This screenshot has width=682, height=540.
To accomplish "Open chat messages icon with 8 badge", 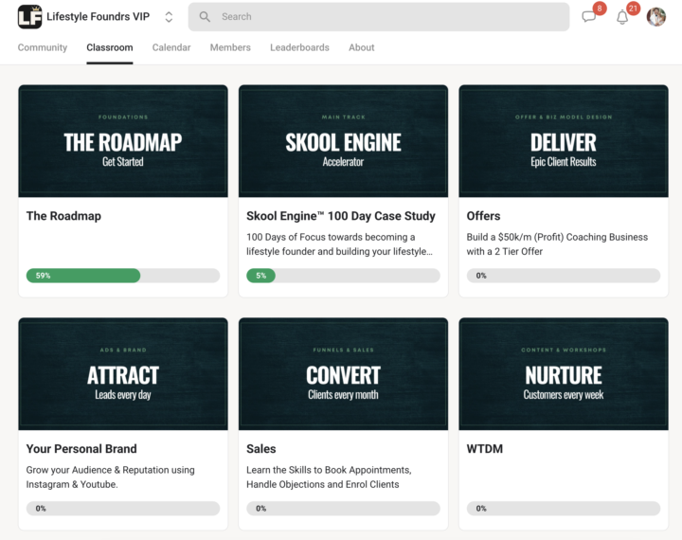I will (x=589, y=17).
